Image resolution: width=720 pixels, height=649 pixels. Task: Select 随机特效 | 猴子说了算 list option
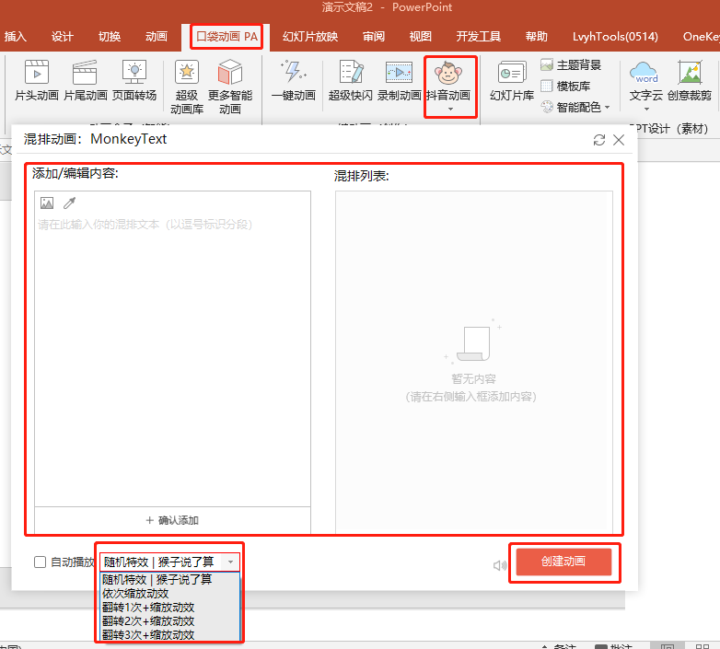[x=170, y=579]
